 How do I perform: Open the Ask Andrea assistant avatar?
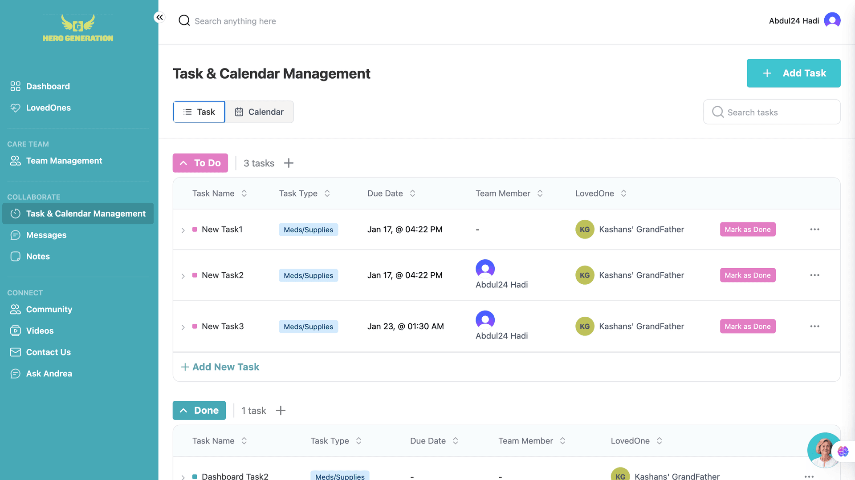[x=823, y=450]
